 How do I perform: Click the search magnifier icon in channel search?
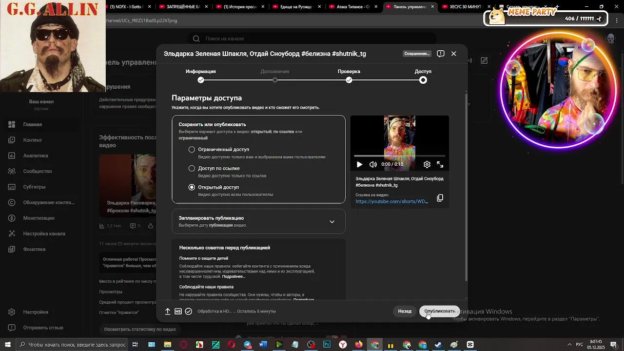pos(196,39)
